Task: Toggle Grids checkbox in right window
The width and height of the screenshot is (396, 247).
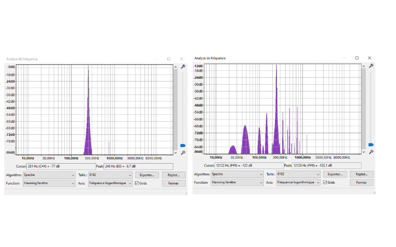Action: pyautogui.click(x=325, y=183)
